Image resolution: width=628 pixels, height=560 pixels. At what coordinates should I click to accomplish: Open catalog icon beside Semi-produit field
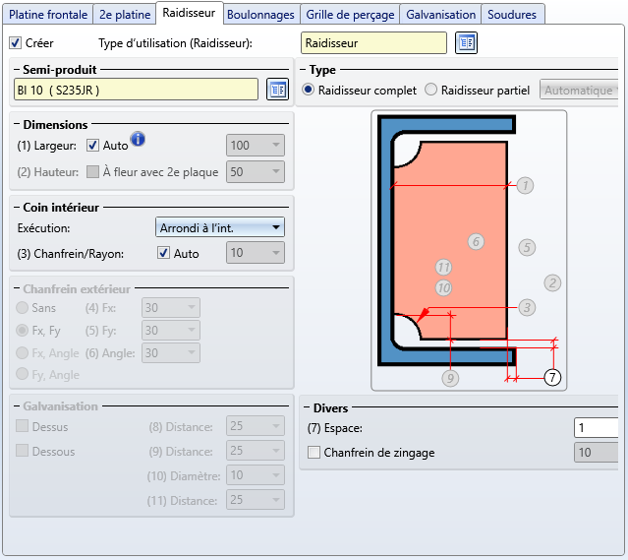(277, 90)
